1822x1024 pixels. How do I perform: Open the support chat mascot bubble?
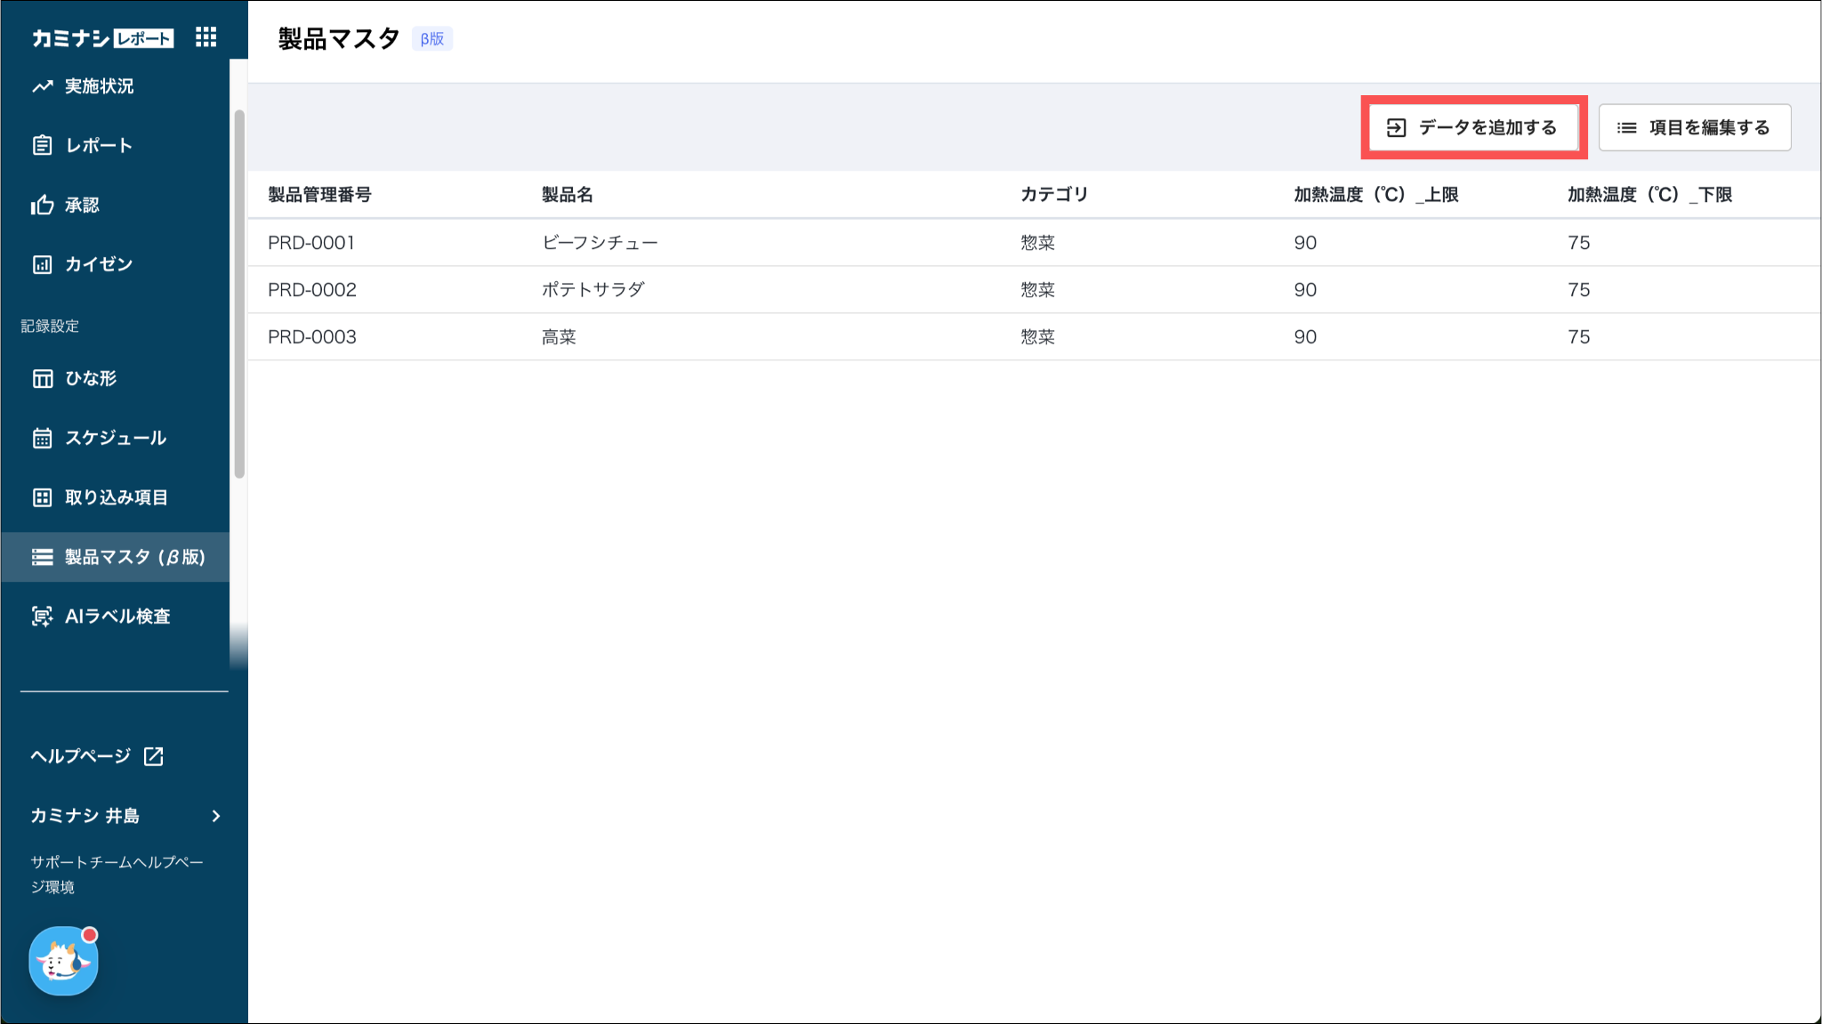click(63, 961)
